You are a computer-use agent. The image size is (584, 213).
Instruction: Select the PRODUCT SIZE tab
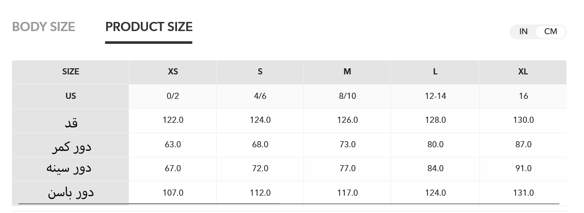[x=148, y=27]
